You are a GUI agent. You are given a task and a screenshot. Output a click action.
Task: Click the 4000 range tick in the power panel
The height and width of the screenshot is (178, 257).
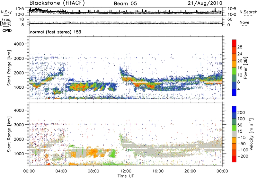point(19,44)
